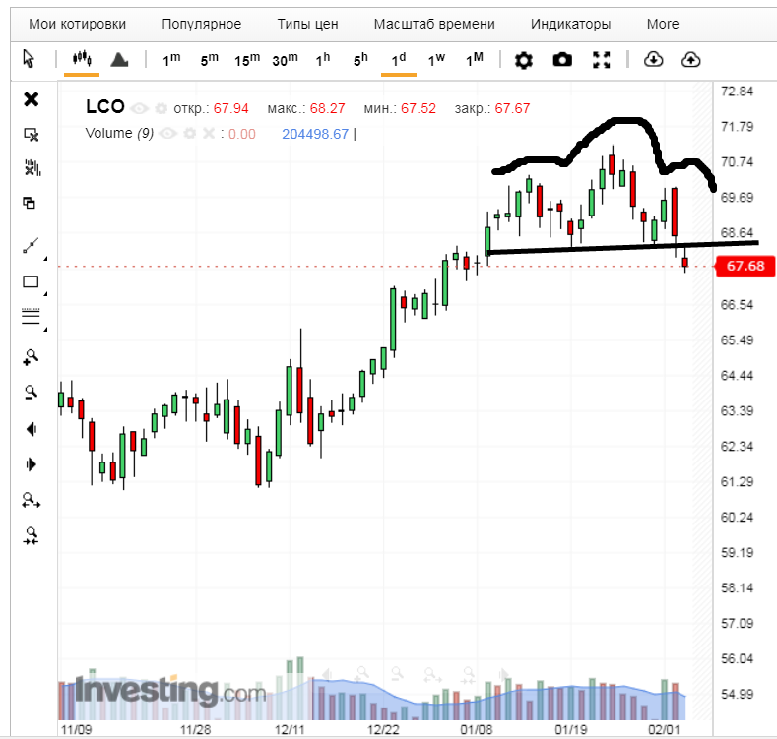This screenshot has width=777, height=739.
Task: Enter fullscreen chart mode
Action: (602, 60)
